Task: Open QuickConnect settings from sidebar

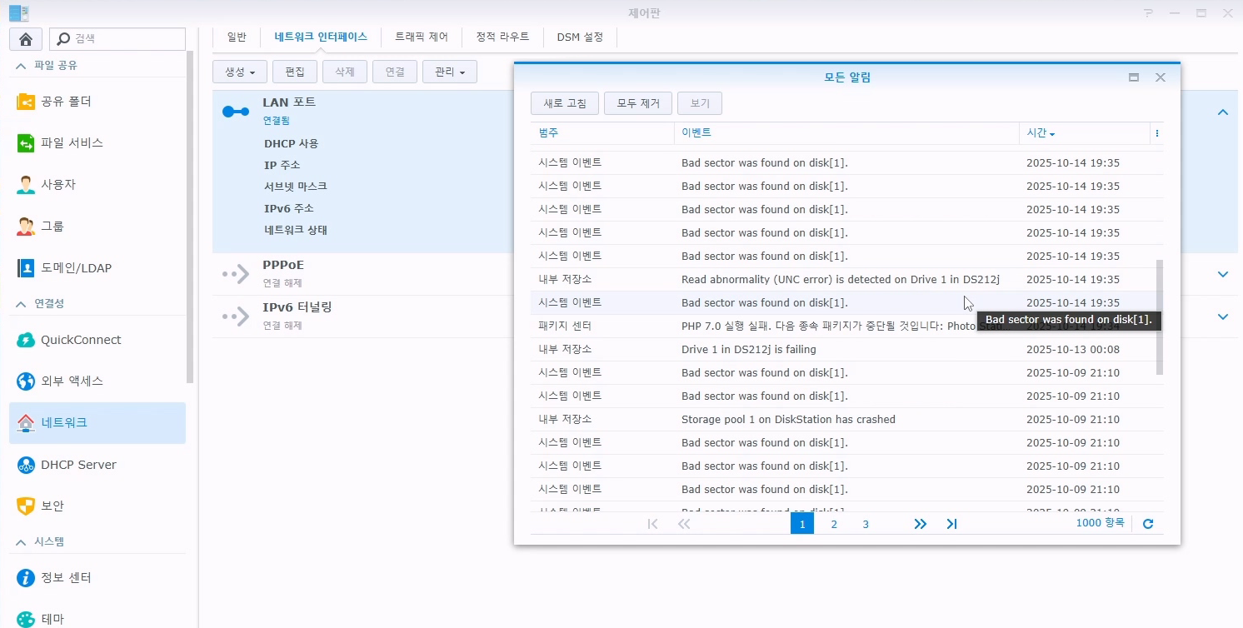Action: (x=80, y=340)
